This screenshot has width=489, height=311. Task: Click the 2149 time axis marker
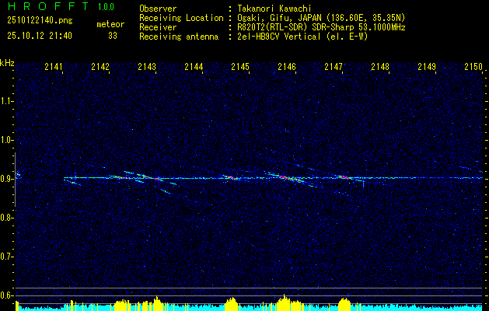pos(427,66)
